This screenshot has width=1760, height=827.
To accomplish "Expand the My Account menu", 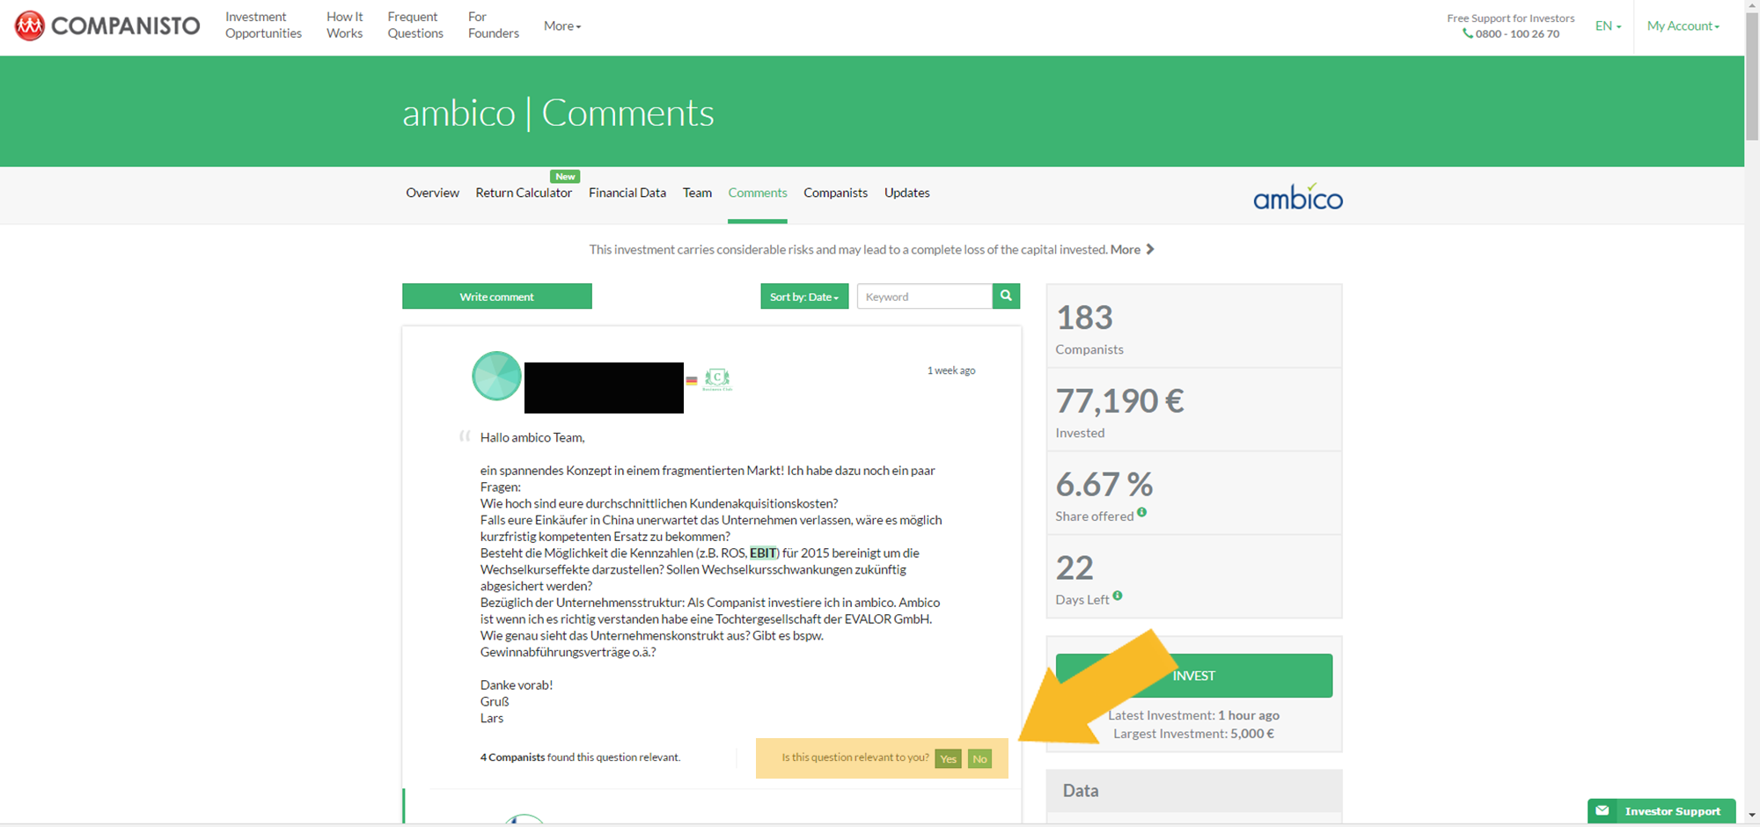I will click(x=1683, y=26).
